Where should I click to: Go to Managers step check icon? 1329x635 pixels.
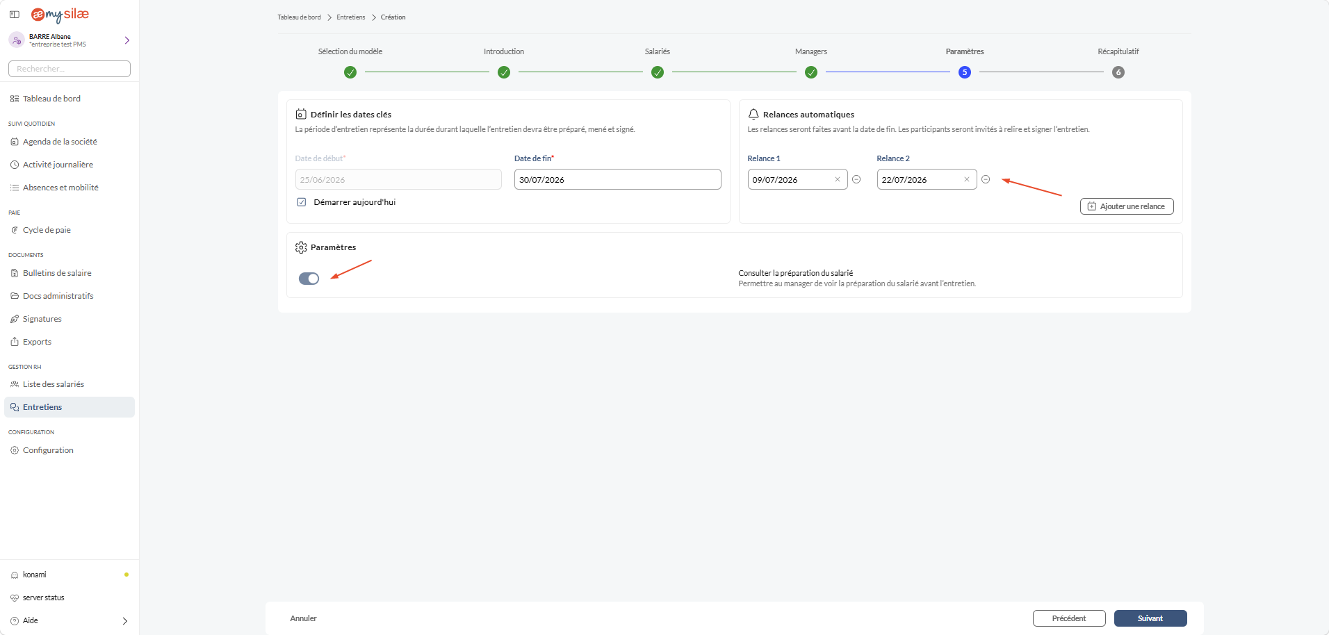[811, 72]
